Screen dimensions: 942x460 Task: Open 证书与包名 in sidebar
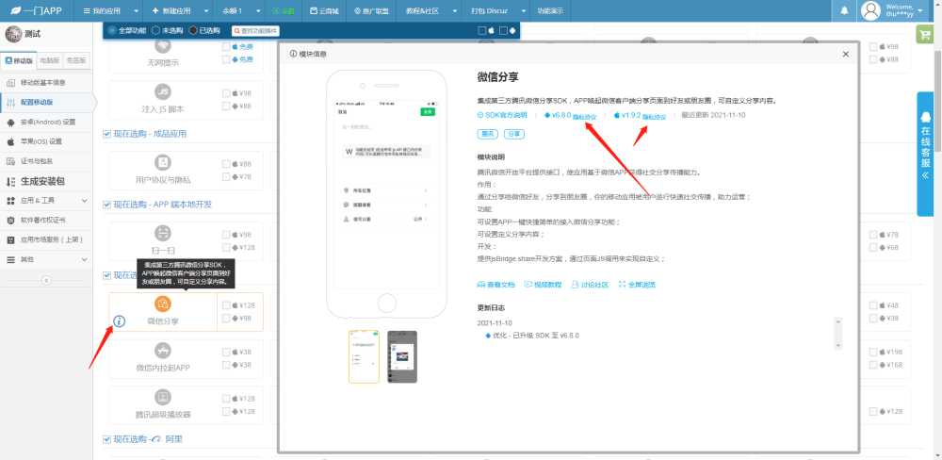pos(37,161)
